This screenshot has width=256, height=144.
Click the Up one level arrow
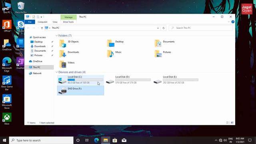[x=42, y=28]
